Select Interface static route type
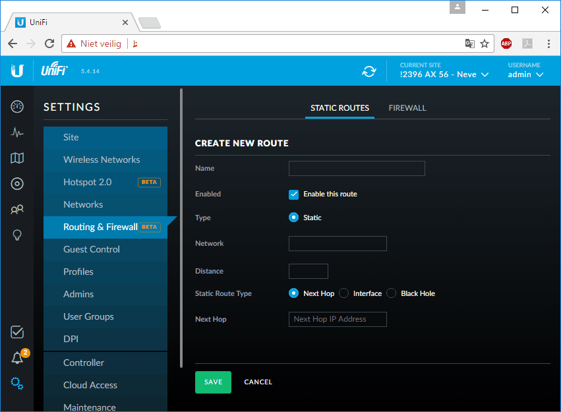This screenshot has width=561, height=412. click(343, 293)
